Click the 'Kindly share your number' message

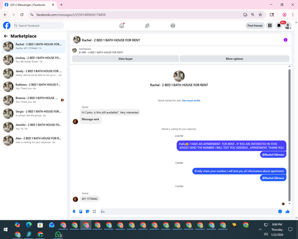pos(239,171)
